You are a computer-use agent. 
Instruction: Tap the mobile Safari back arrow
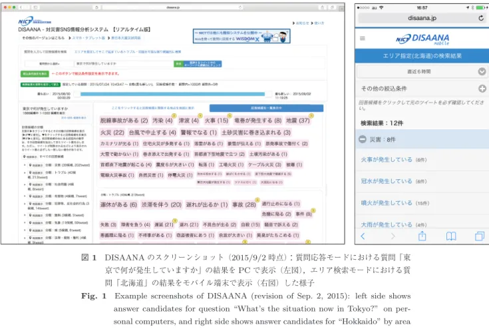coord(363,236)
